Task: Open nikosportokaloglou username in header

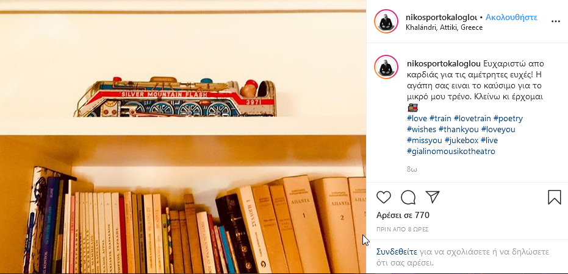Action: [442, 17]
